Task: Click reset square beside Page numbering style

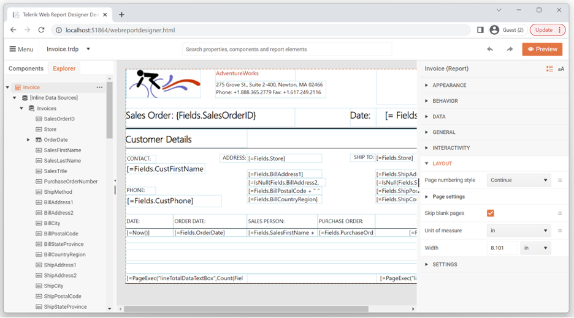Action: 560,180
